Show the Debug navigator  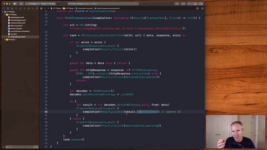click(x=29, y=8)
